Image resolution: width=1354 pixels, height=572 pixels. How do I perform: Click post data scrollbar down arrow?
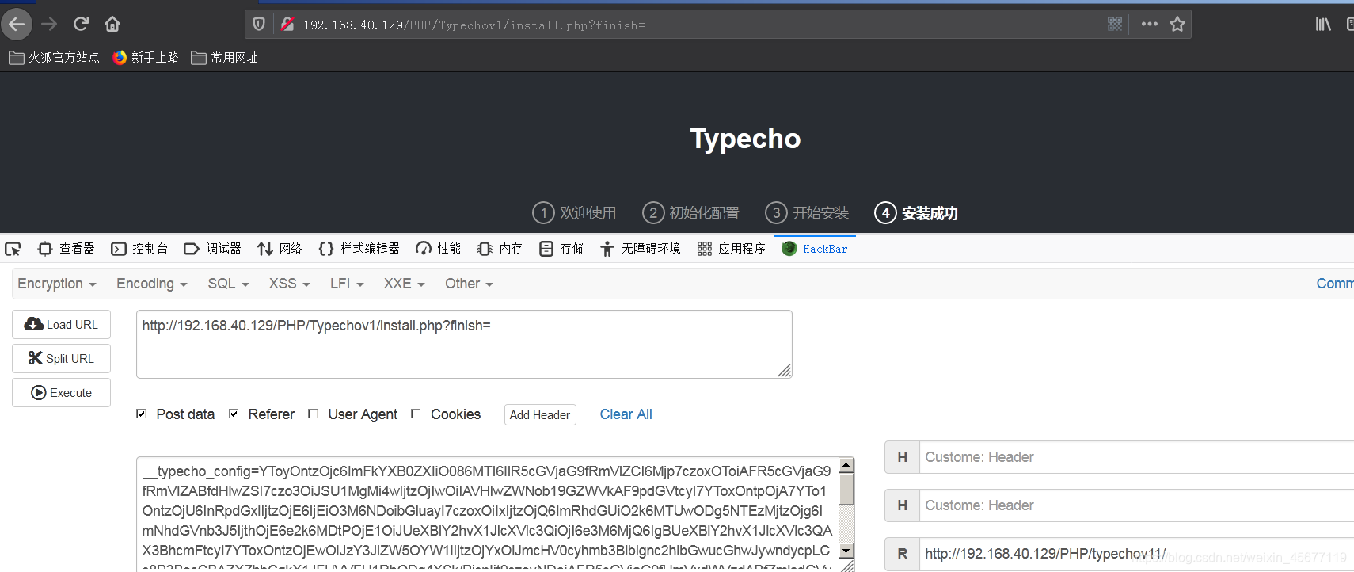pyautogui.click(x=846, y=551)
